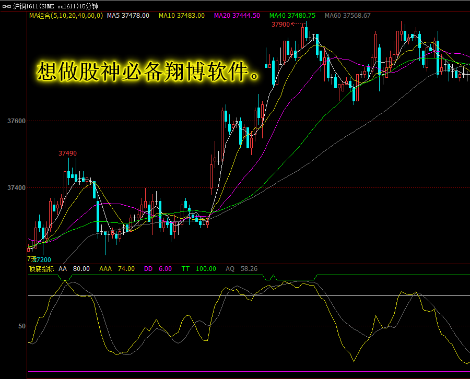470x379 pixels.
Task: Select the green MA40 37480.75 legend
Action: 292,16
